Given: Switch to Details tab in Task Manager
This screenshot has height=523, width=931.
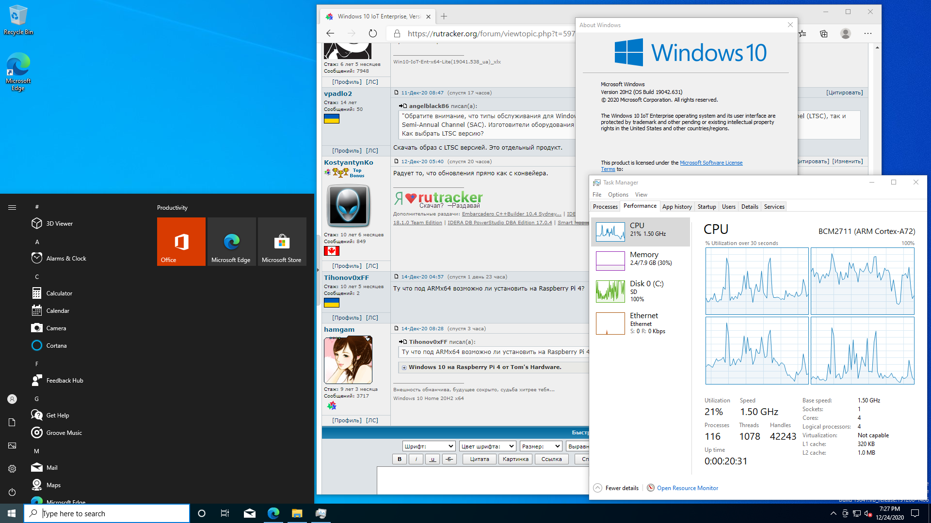Looking at the screenshot, I should tap(750, 207).
